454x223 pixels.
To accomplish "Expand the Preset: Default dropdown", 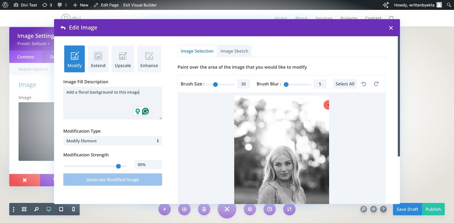I will click(x=33, y=44).
